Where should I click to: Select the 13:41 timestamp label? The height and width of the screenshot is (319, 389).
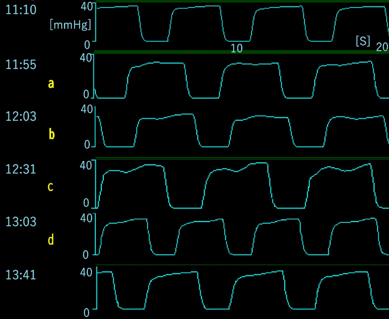tap(21, 275)
